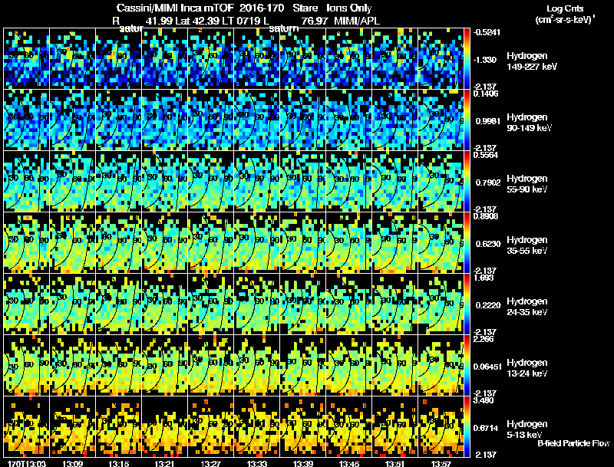
Task: Open the Hydrogen 55-90 keV image at 13:09
Action: (x=72, y=181)
